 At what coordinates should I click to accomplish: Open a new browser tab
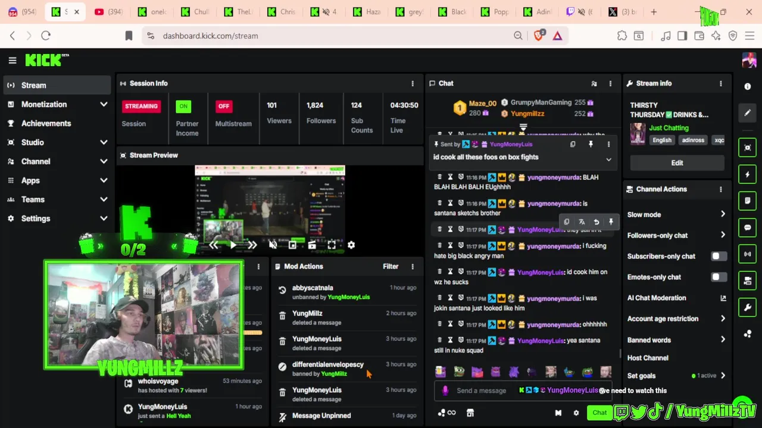[x=654, y=12]
